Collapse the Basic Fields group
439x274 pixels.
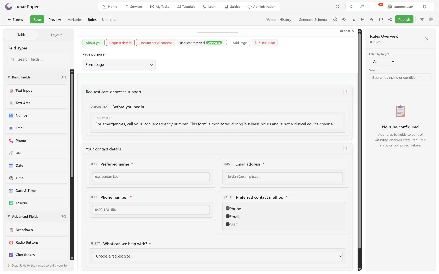(37, 77)
